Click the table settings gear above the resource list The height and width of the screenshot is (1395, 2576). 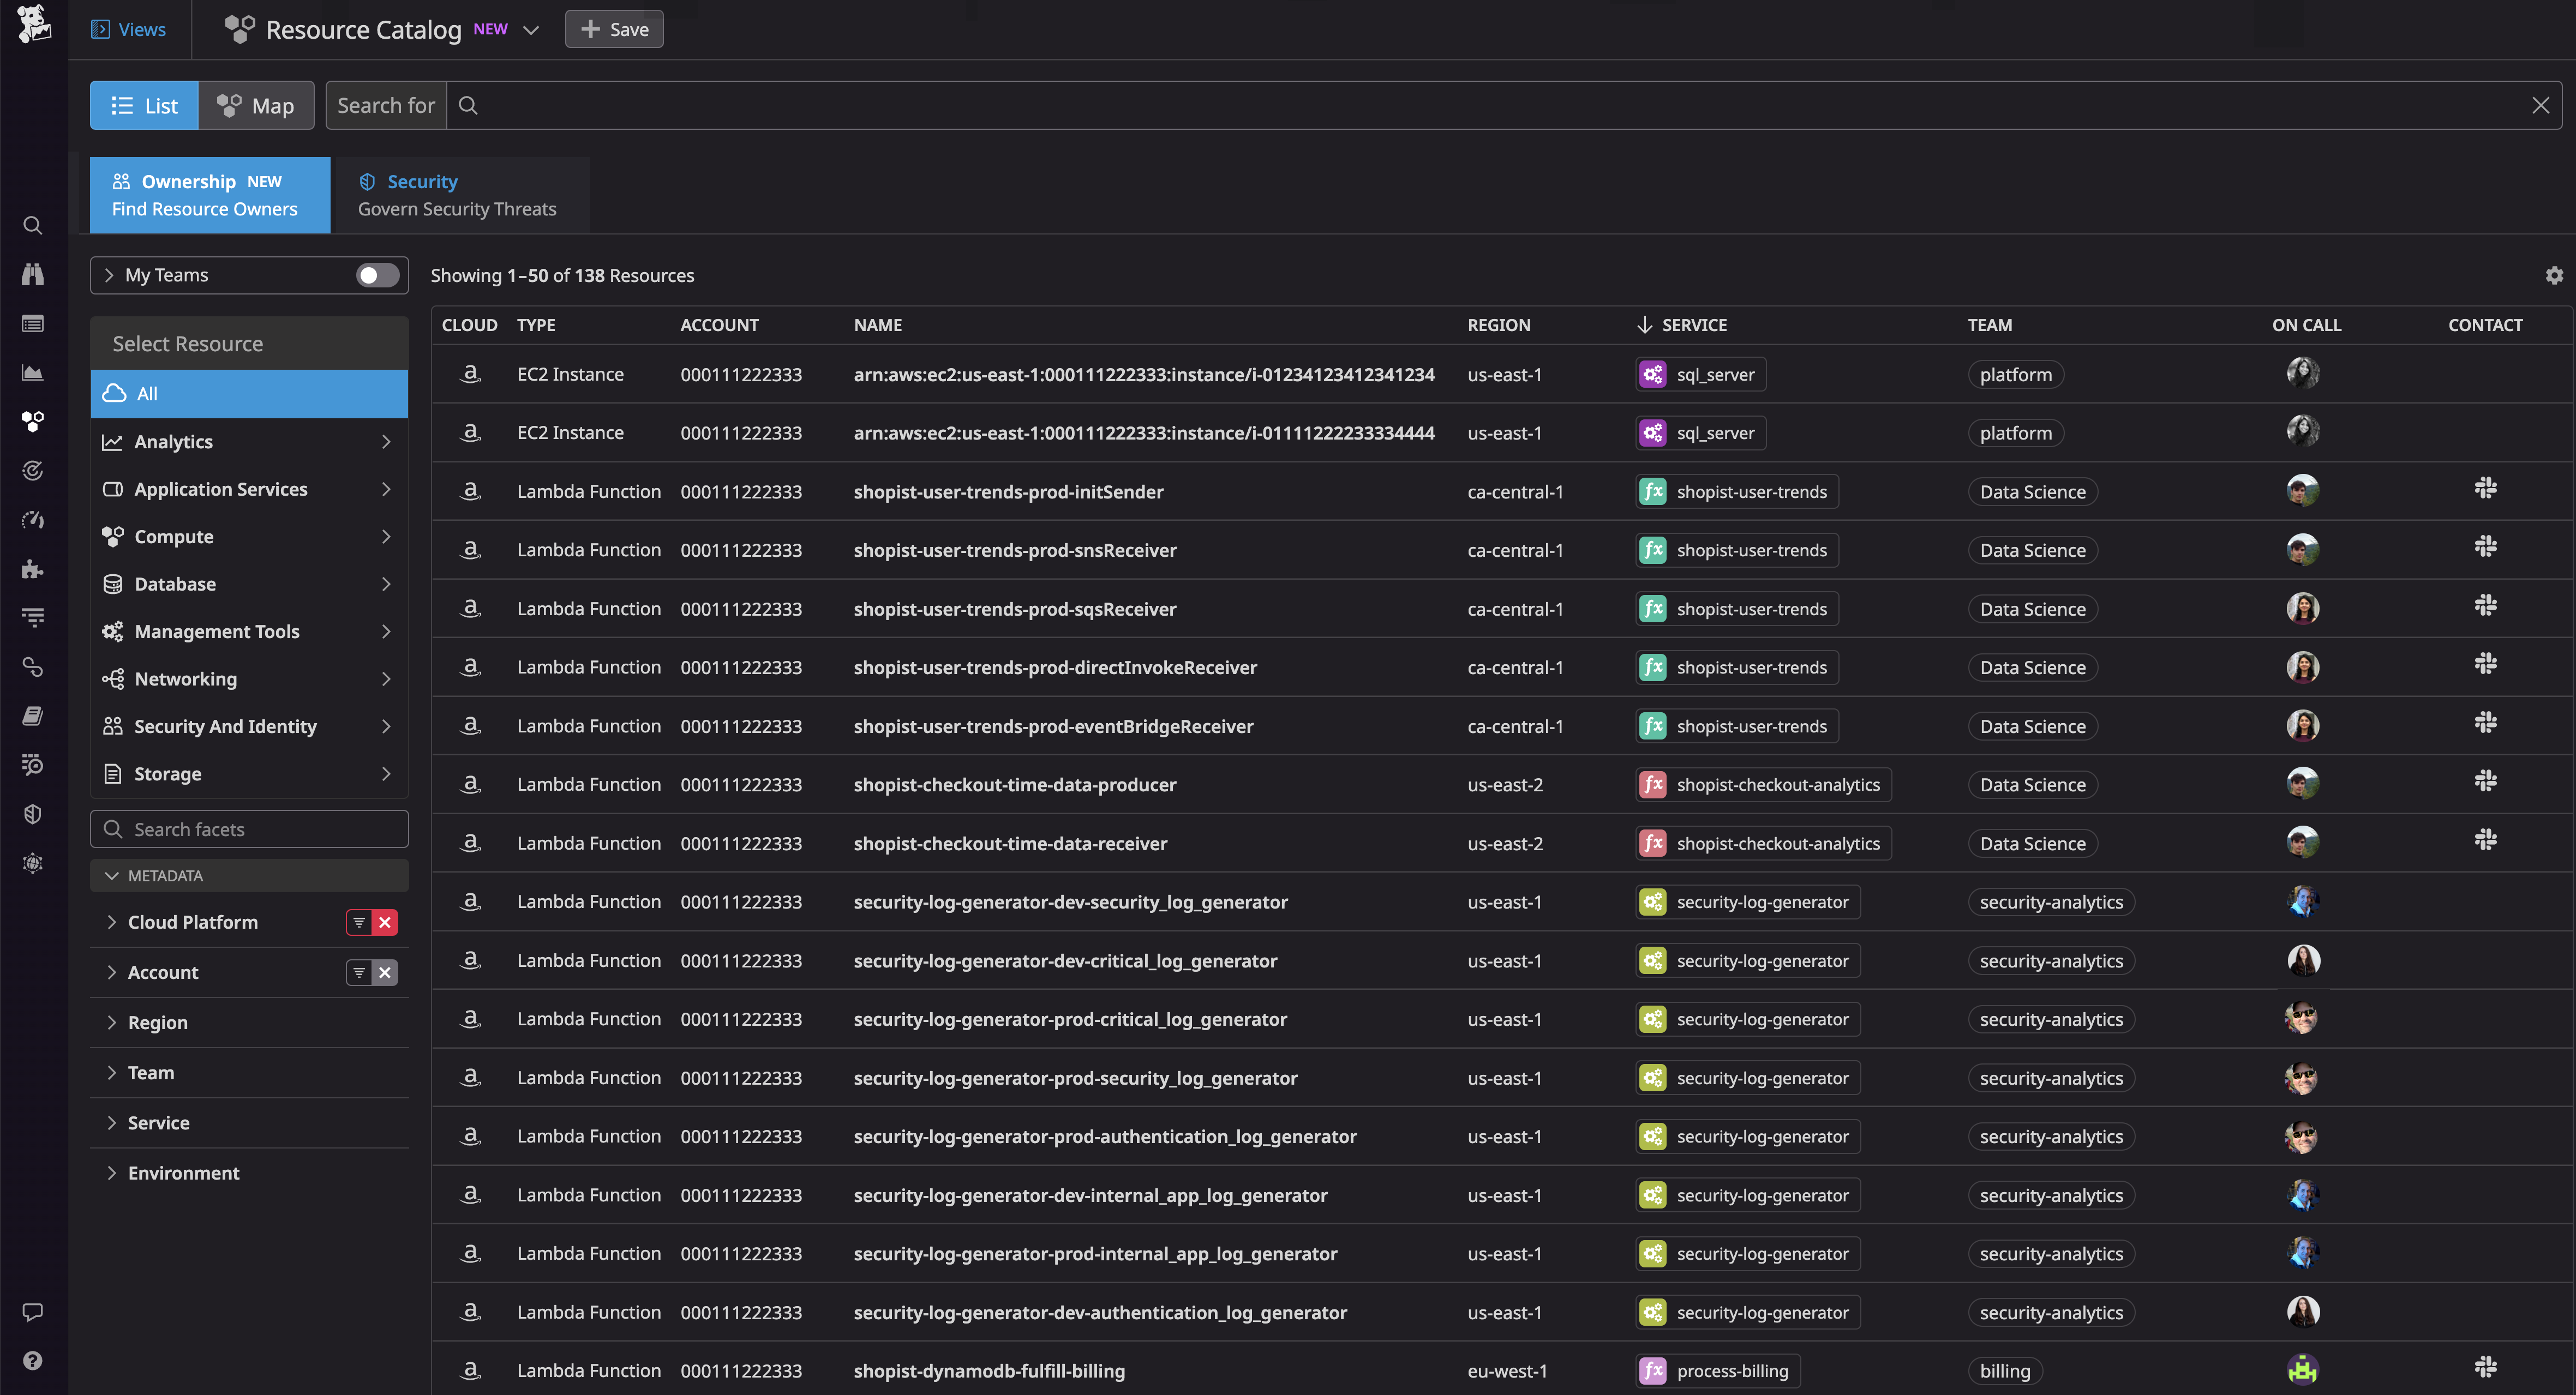2554,275
